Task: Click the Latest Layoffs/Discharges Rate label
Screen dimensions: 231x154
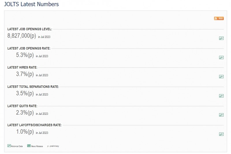Action: [35, 125]
